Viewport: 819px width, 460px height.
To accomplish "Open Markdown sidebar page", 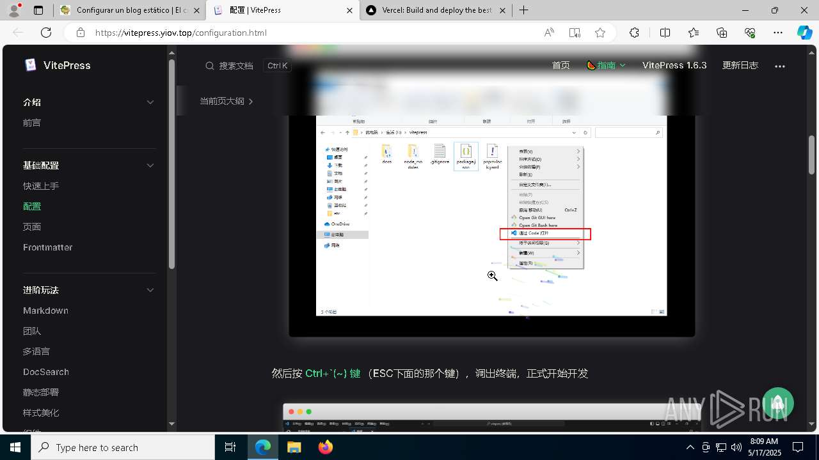I will point(45,310).
